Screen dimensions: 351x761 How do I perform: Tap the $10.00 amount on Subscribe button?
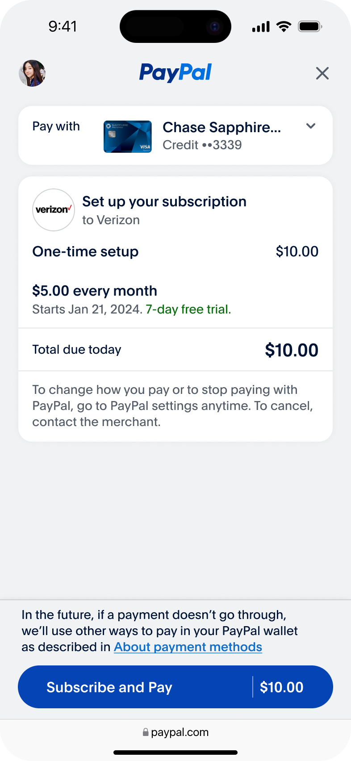281,687
